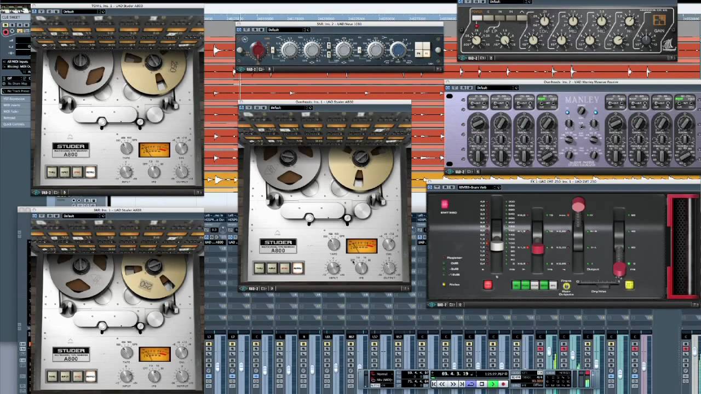Click the OUTPUT knob on TOM L Studer
Viewport: 701px width, 394px height.
181,172
